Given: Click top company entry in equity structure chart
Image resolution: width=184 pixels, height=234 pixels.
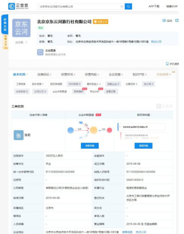Looking at the screenshot, I should pos(142,127).
